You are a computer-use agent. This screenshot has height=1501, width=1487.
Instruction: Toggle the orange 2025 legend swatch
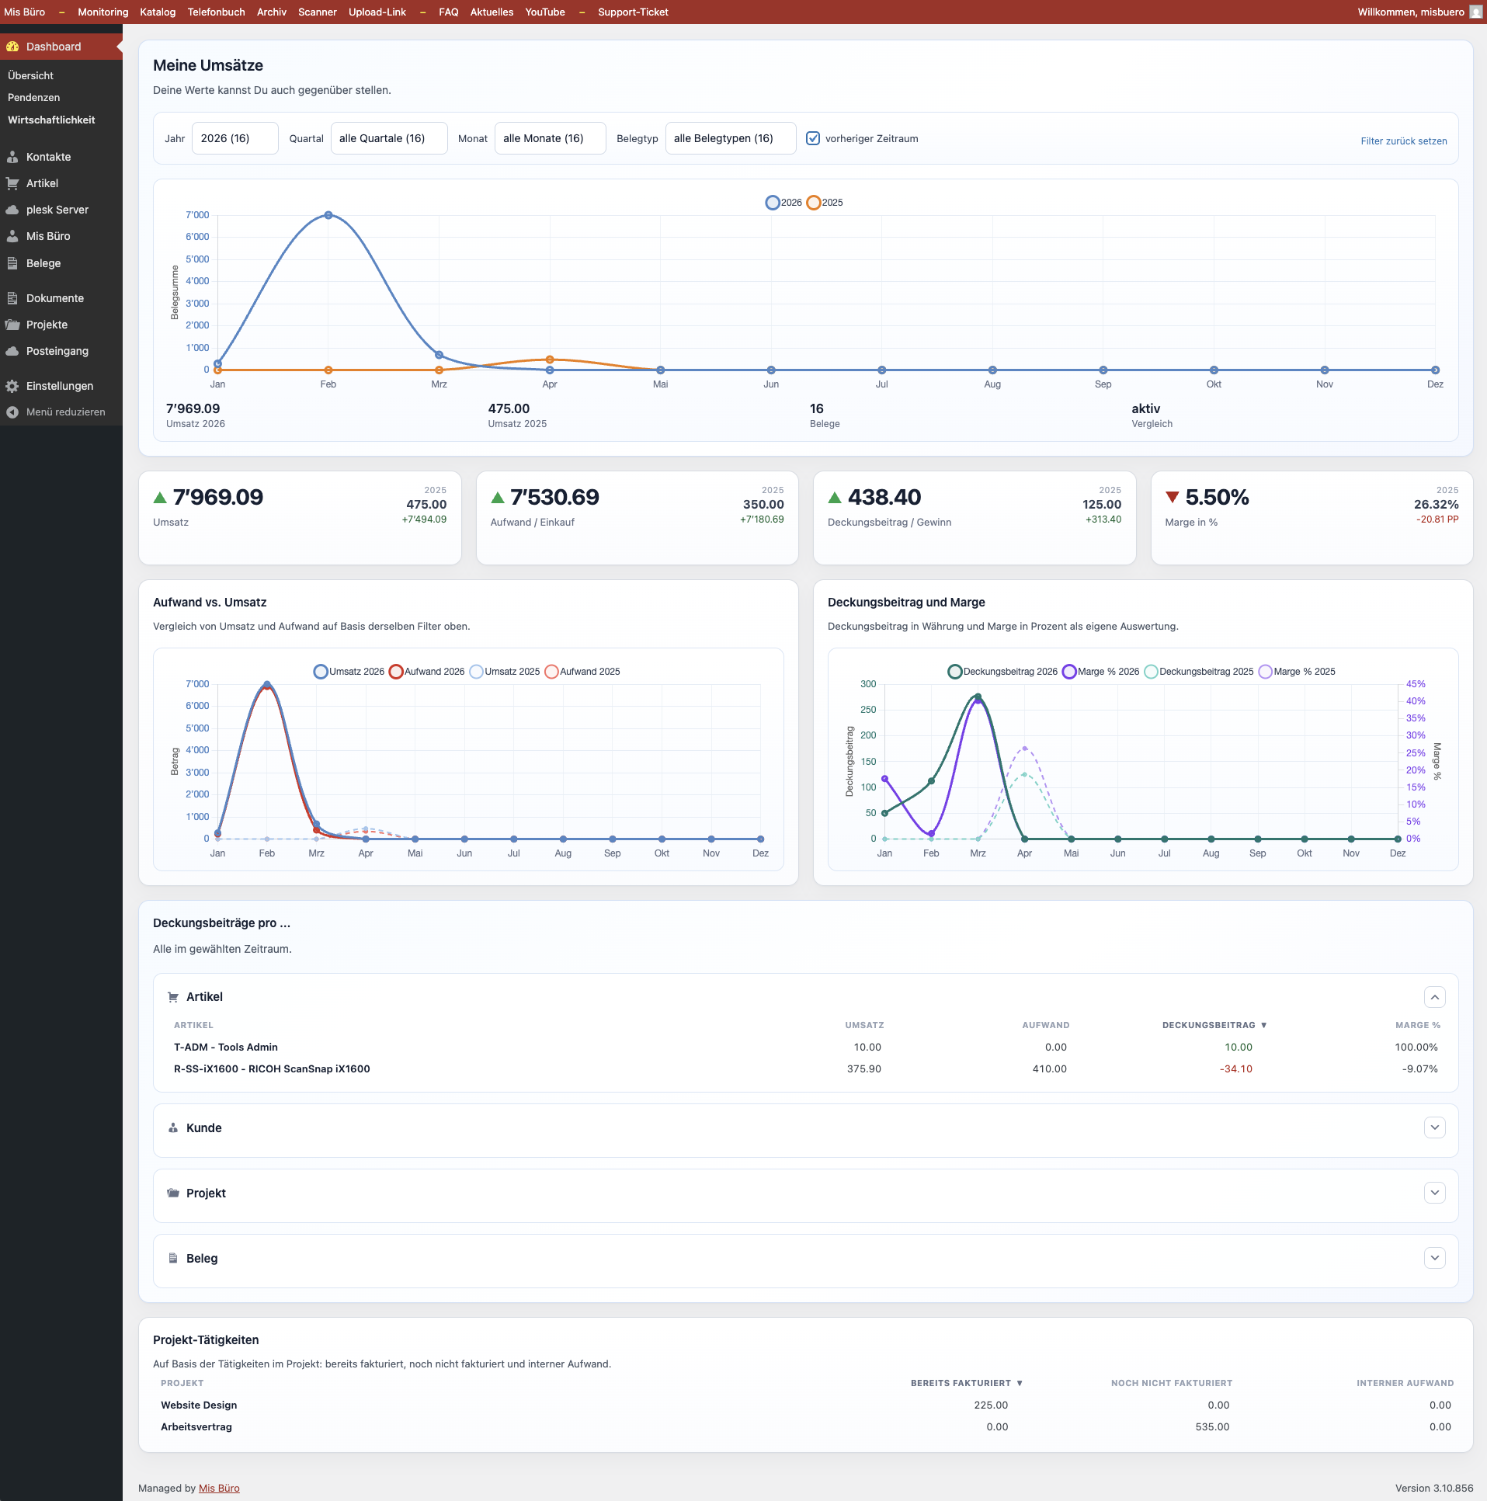(814, 203)
